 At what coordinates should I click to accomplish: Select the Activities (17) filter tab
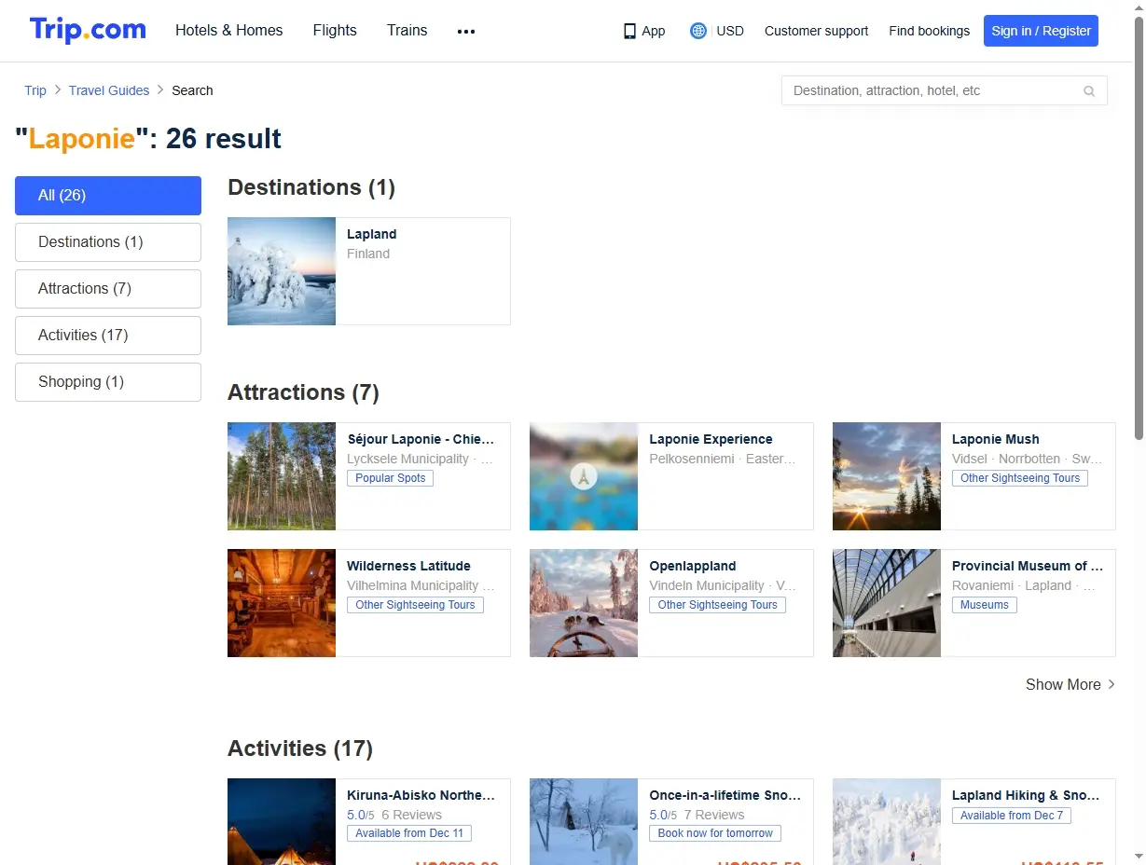[x=108, y=336]
